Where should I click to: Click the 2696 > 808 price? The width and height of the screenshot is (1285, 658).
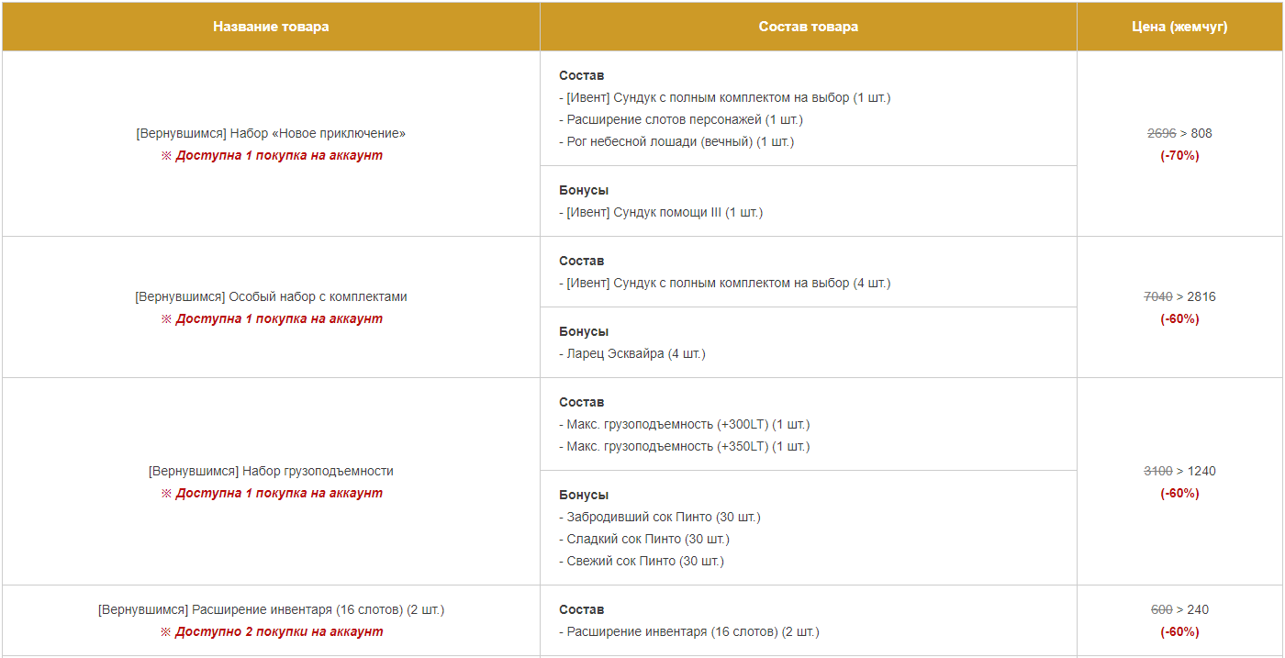click(1179, 133)
